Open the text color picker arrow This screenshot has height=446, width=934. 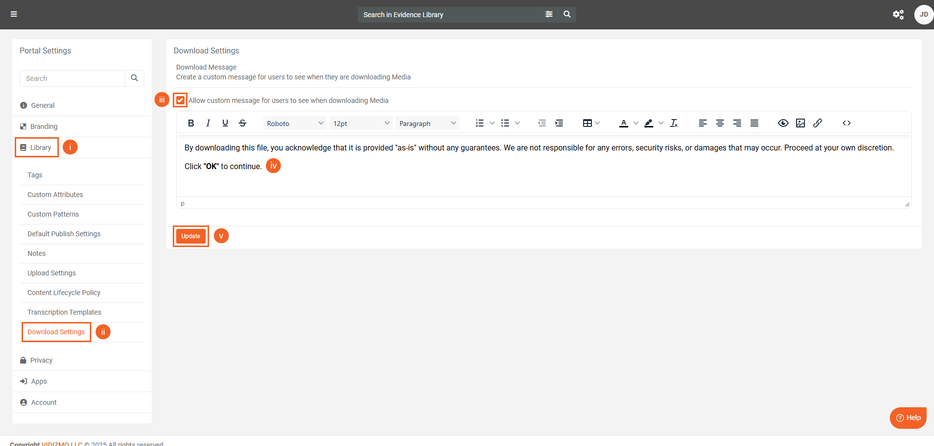636,123
